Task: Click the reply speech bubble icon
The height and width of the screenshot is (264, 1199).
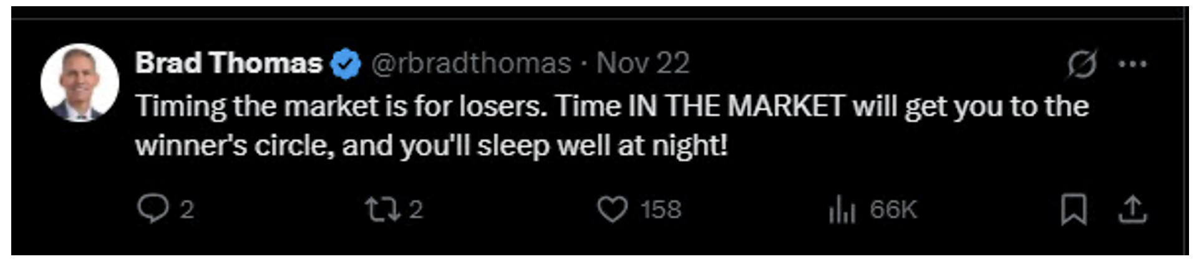Action: (x=153, y=209)
